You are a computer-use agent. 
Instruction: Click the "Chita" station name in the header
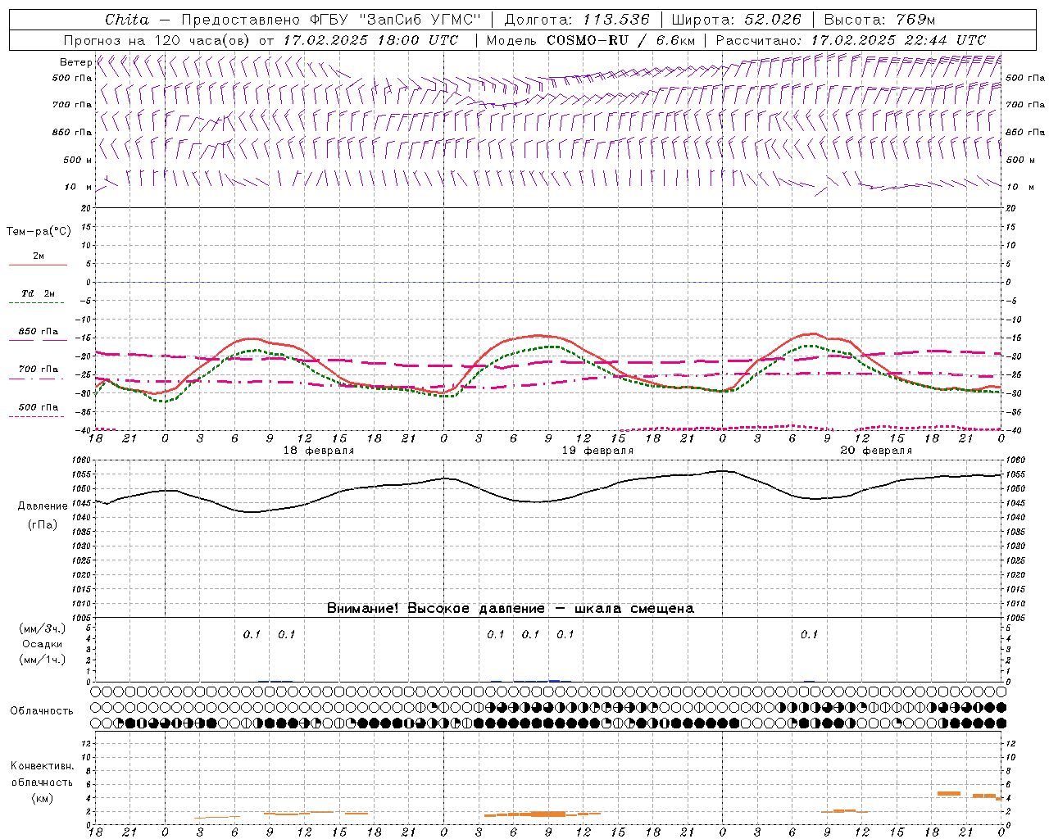click(127, 20)
